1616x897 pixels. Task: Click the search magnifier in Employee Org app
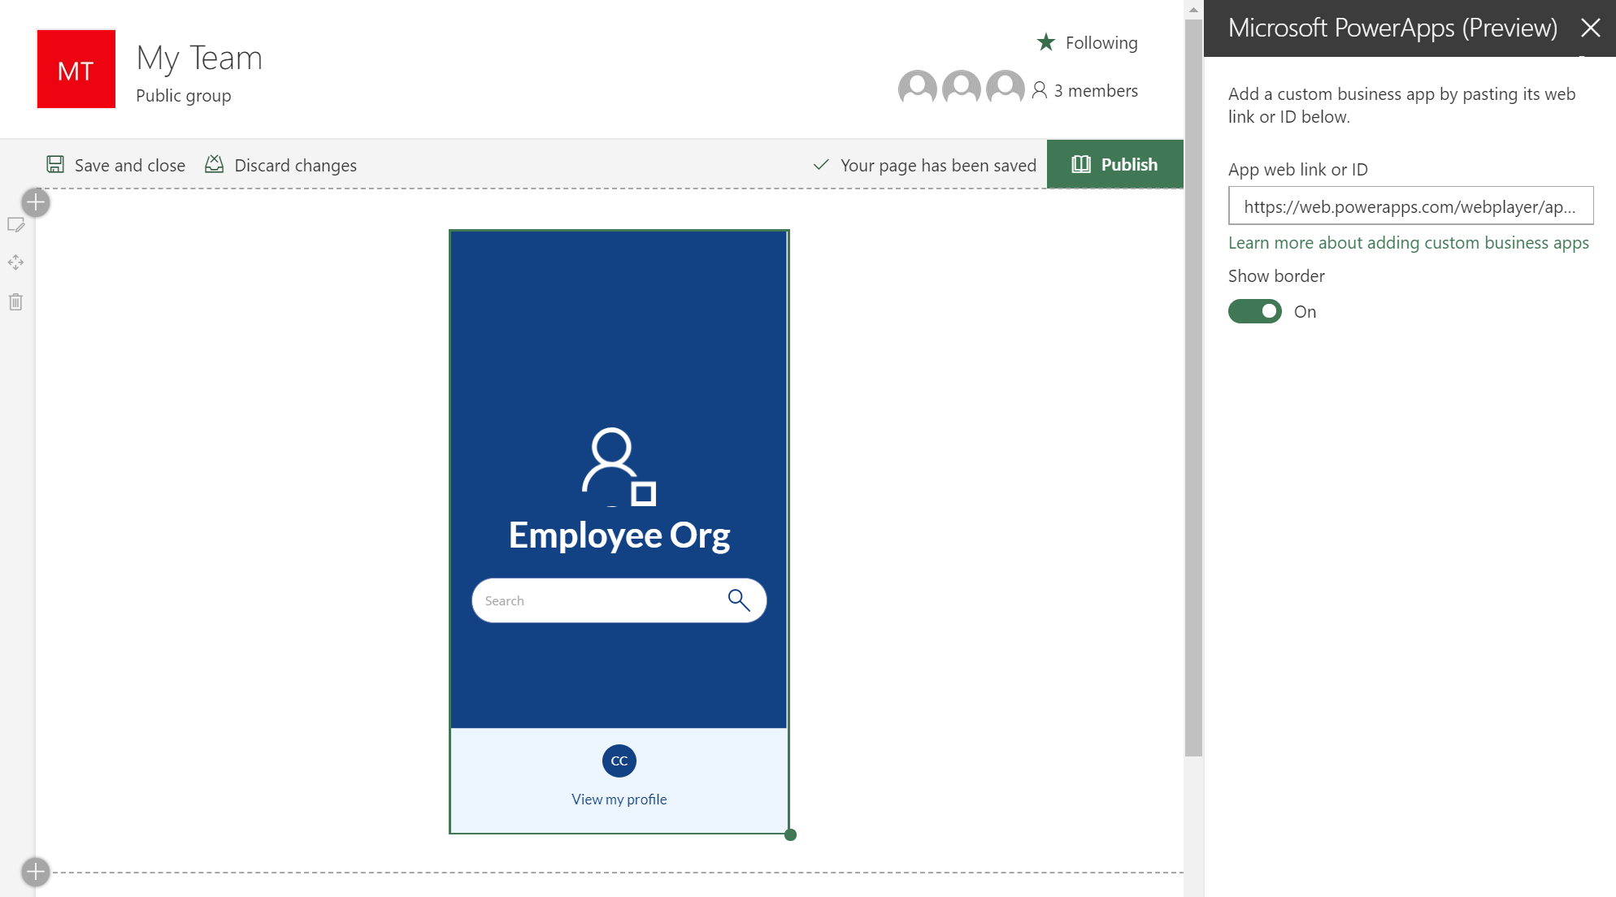click(x=738, y=600)
